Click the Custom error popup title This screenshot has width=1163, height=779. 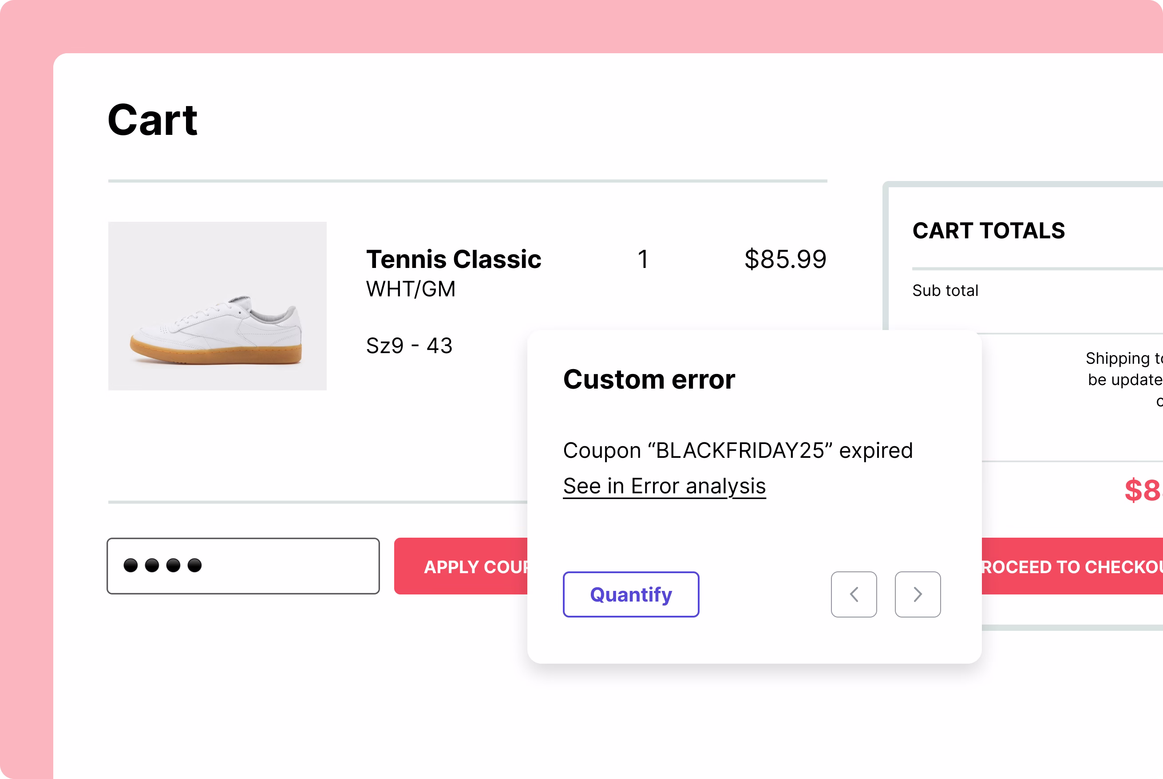click(649, 380)
